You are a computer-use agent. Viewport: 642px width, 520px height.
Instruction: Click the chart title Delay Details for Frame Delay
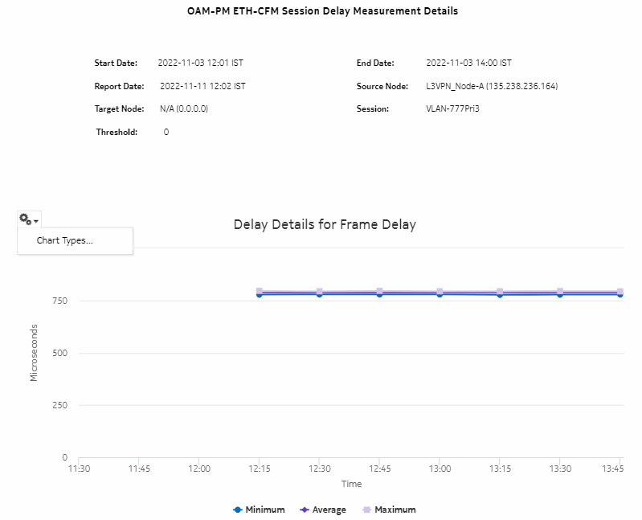point(325,224)
